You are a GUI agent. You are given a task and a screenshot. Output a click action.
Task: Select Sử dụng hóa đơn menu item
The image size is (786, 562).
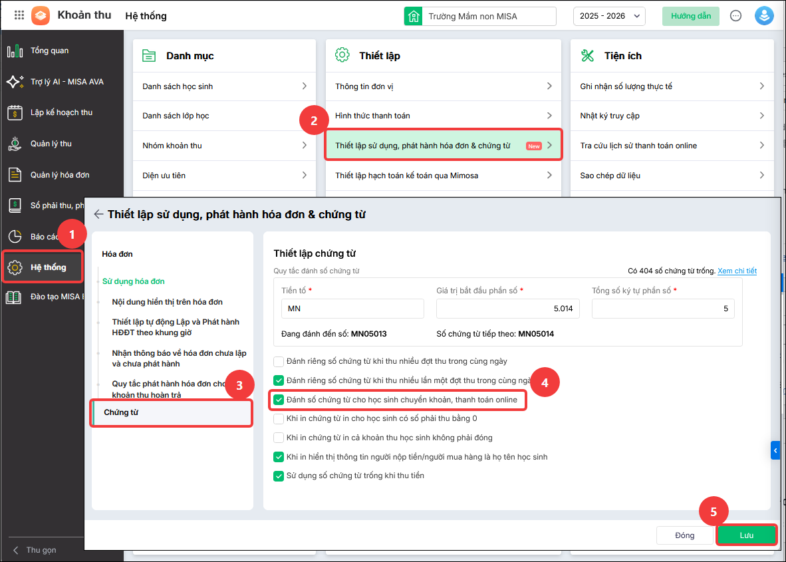(134, 281)
